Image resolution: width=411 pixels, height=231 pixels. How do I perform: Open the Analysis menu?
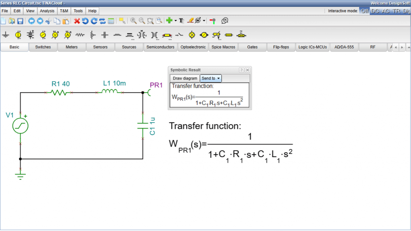point(47,11)
